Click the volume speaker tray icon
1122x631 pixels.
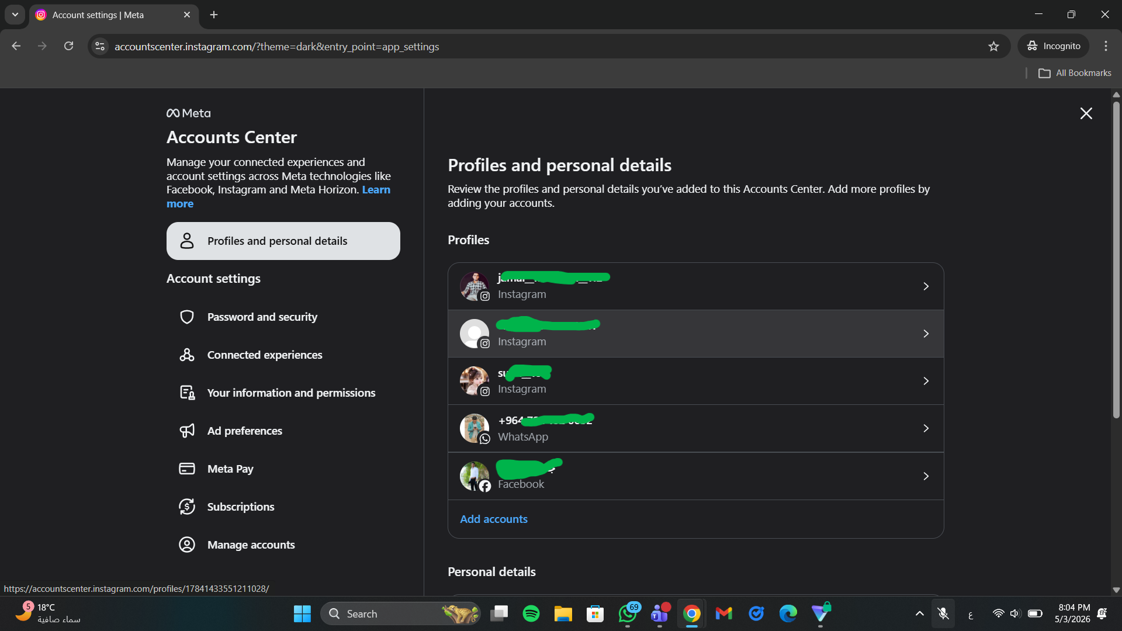[1015, 613]
